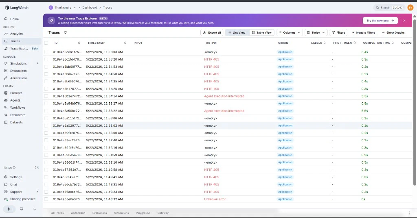Expand the Support sidebar submenu
This screenshot has width=417, height=218.
tap(37, 192)
